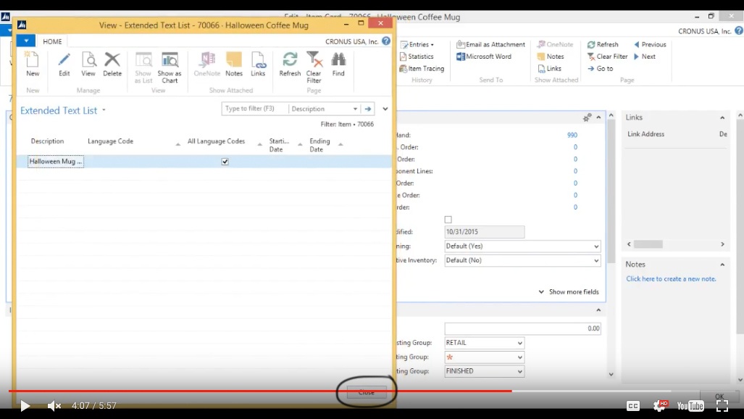
Task: Expand the Default (Yes) dropdown
Action: click(596, 246)
